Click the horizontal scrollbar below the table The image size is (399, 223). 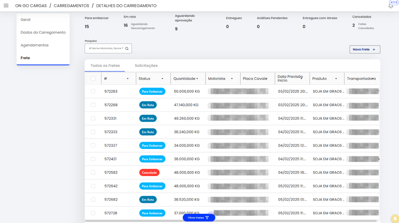[230, 221]
